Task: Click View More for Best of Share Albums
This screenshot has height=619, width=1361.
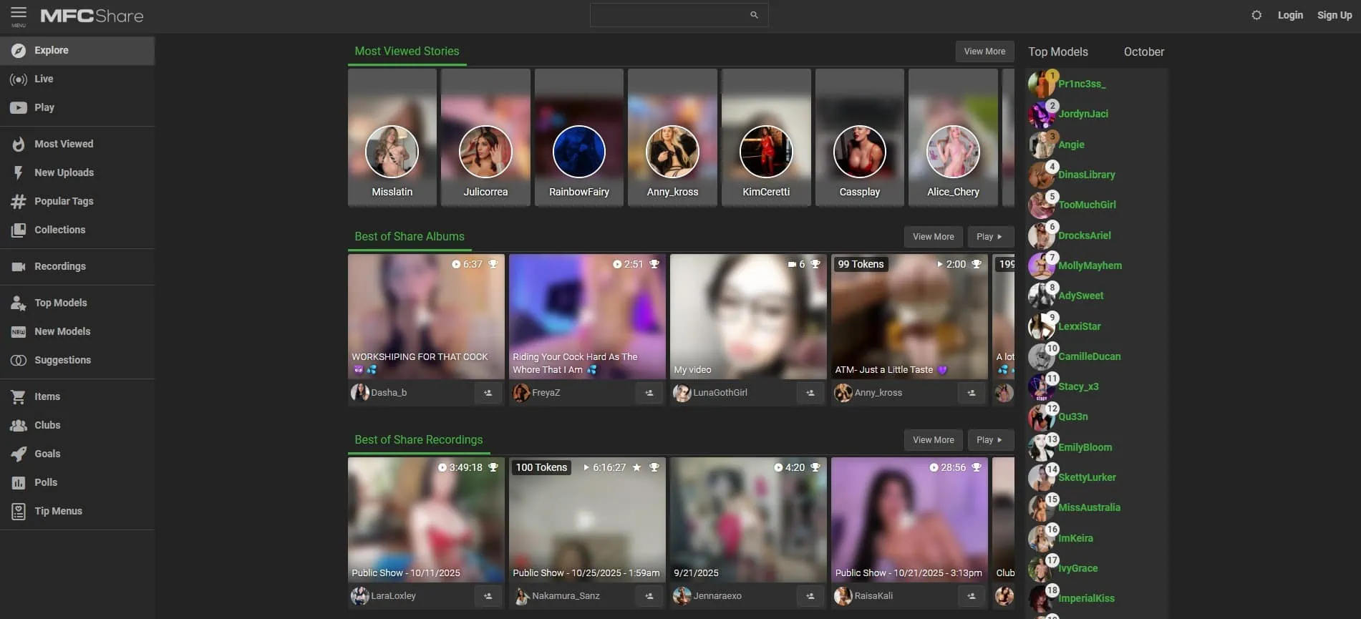Action: click(933, 237)
